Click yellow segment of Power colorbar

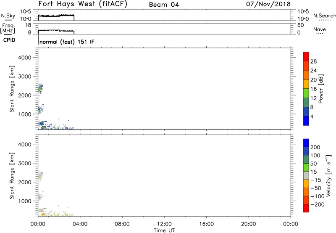[x=306, y=83]
